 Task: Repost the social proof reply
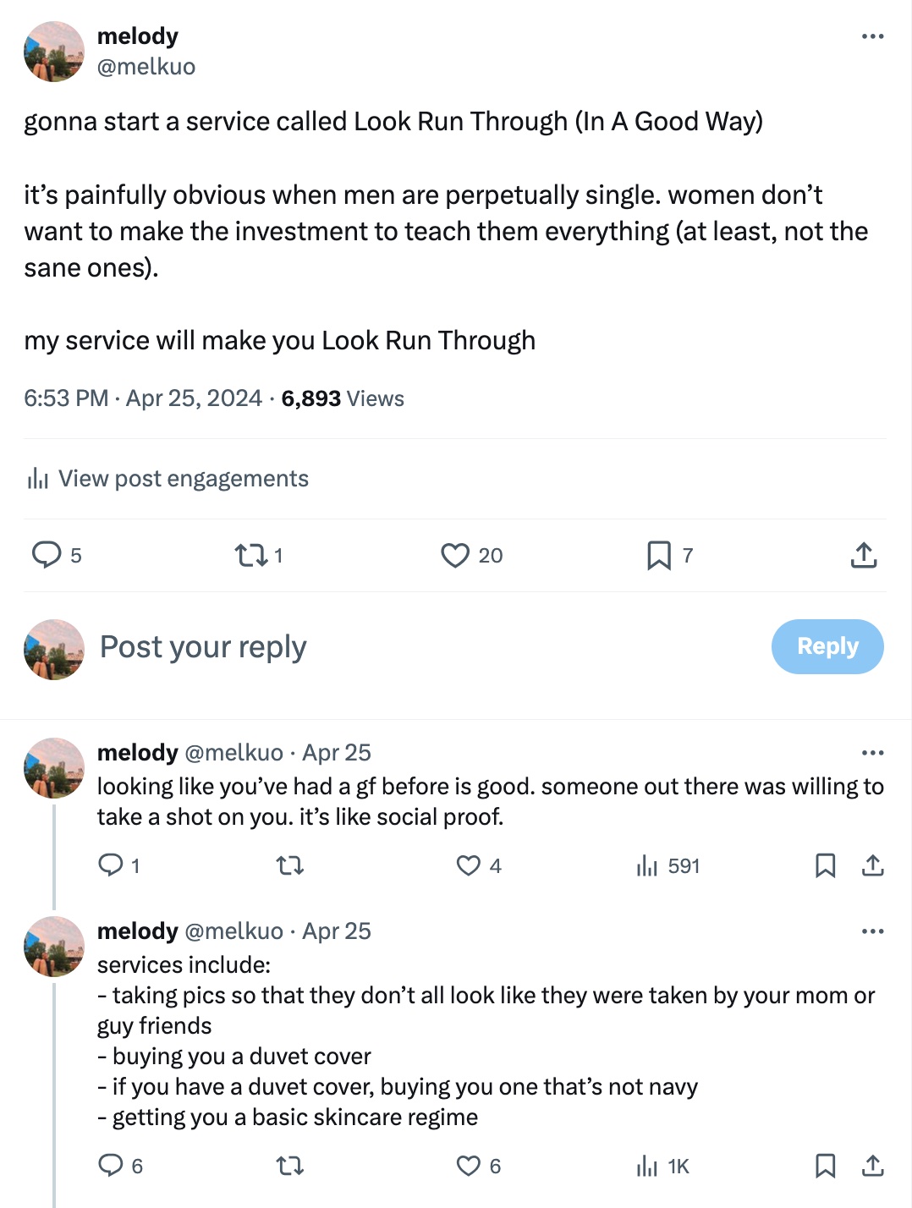(x=290, y=865)
